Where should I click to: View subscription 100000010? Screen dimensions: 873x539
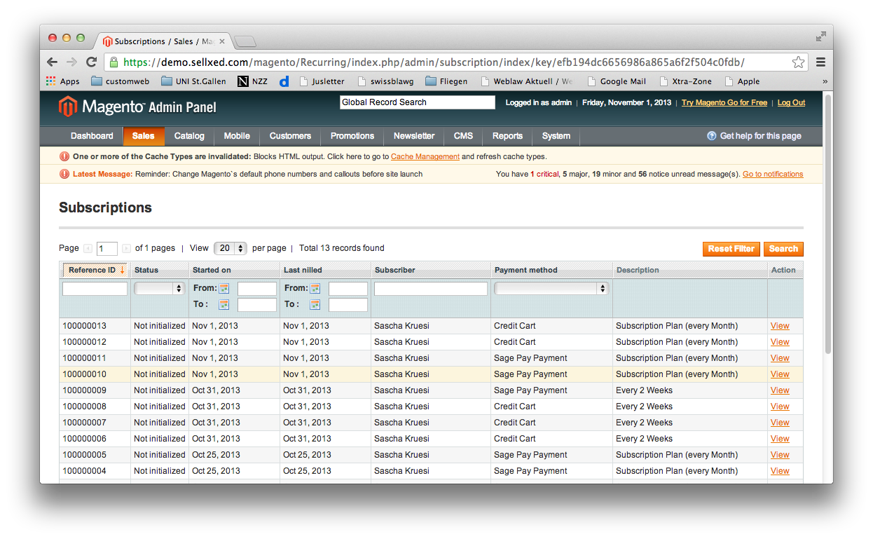(x=780, y=374)
